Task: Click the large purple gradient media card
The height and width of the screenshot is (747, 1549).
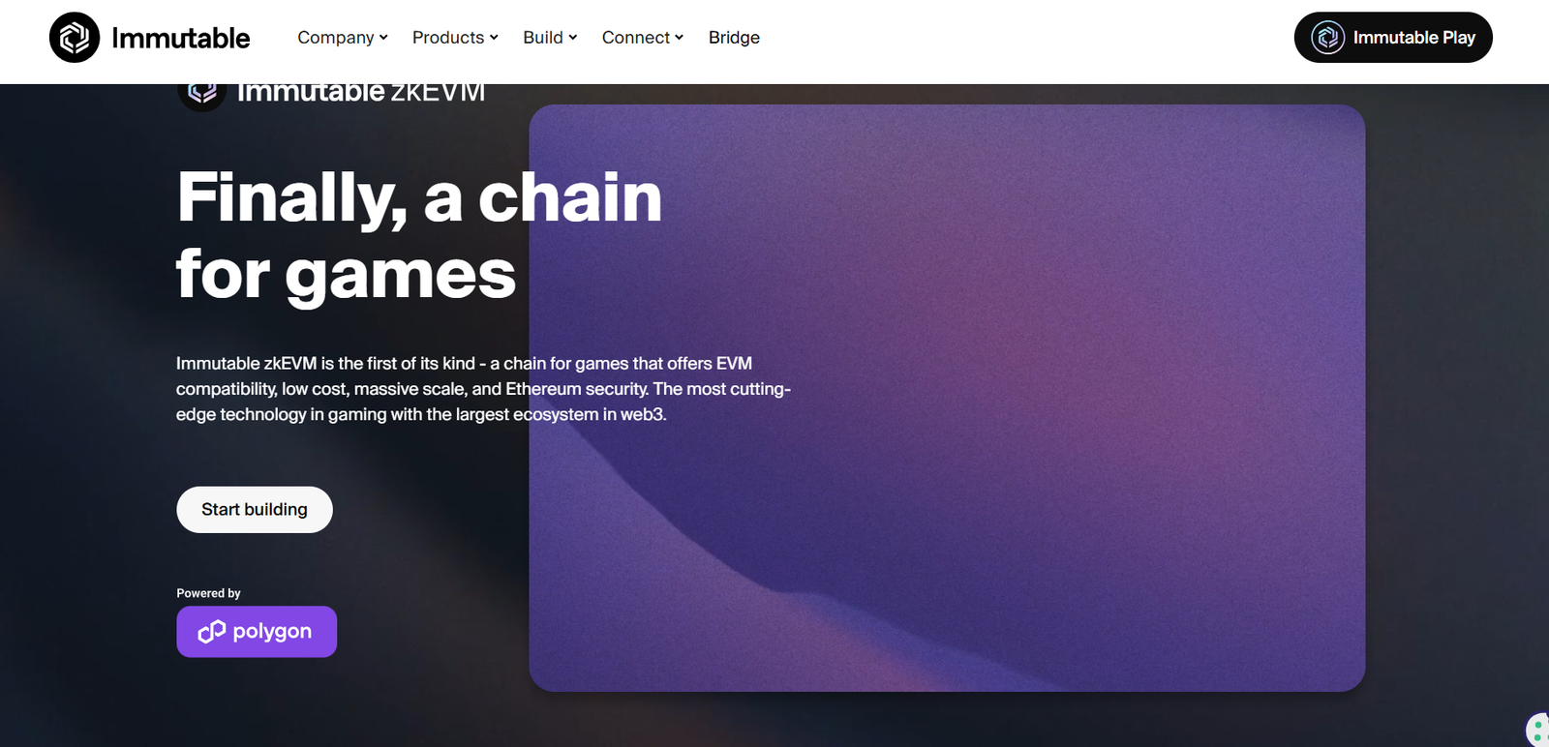Action: point(947,398)
